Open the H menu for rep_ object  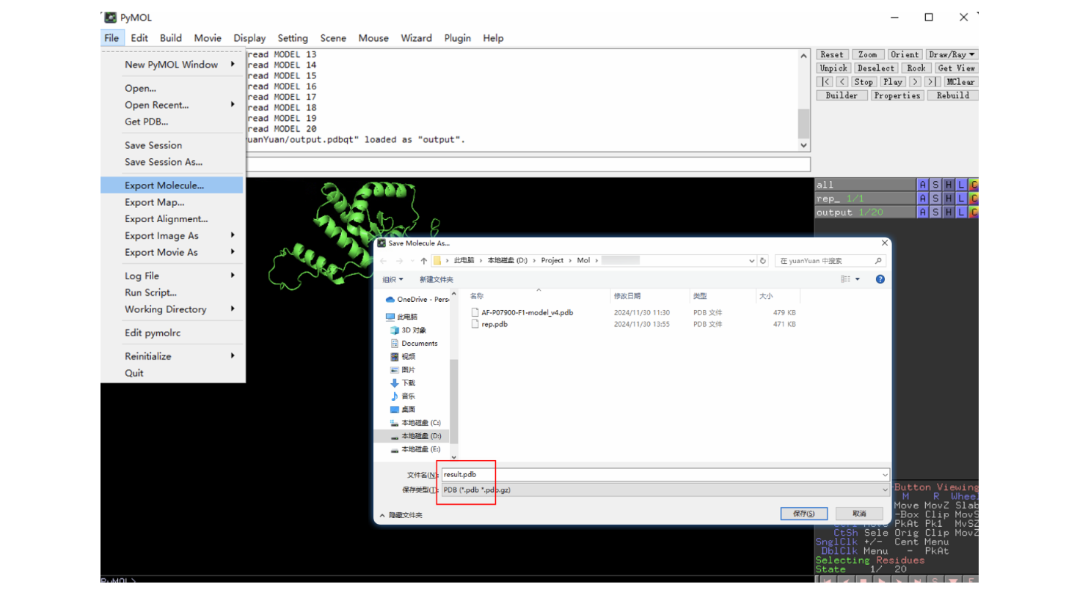click(x=948, y=199)
